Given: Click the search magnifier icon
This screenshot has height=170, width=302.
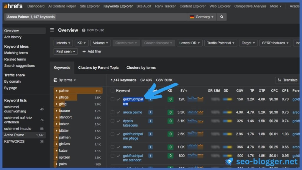Looking at the screenshot, I should point(222,17).
